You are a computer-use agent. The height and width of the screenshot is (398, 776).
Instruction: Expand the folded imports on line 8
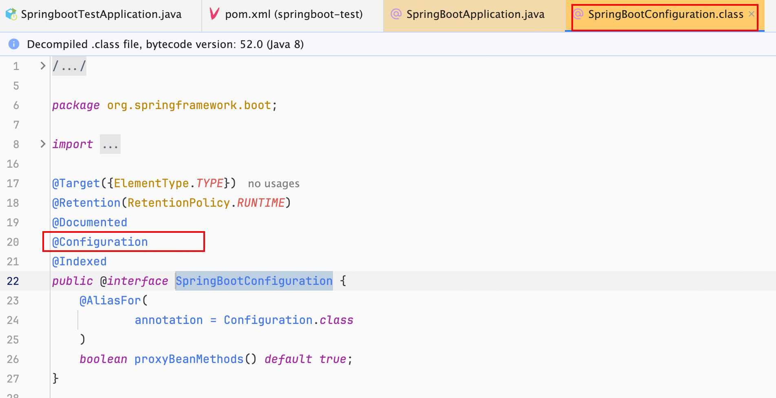click(43, 144)
